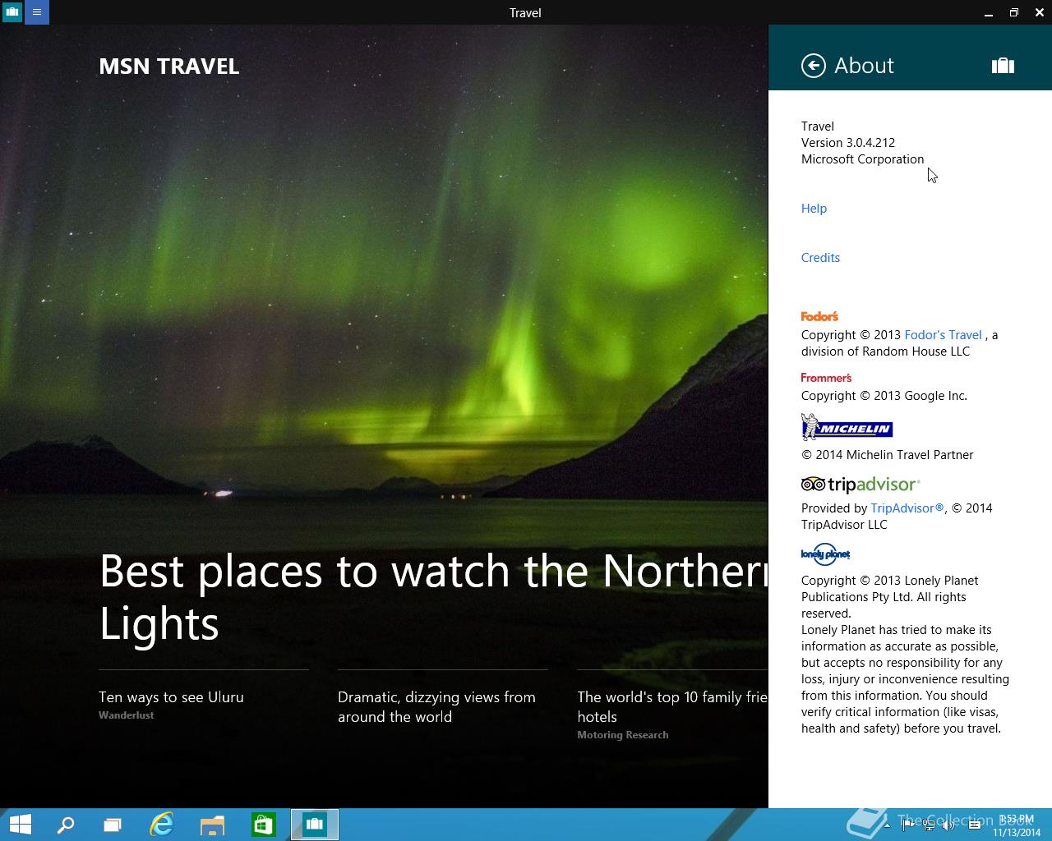Image resolution: width=1052 pixels, height=841 pixels.
Task: Show hidden tray icons arrow
Action: click(887, 825)
